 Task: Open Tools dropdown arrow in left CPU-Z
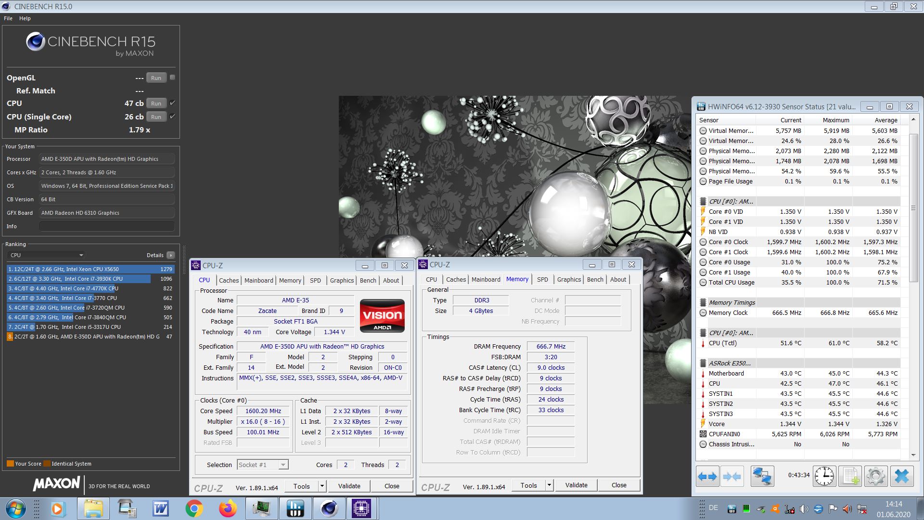pos(322,486)
